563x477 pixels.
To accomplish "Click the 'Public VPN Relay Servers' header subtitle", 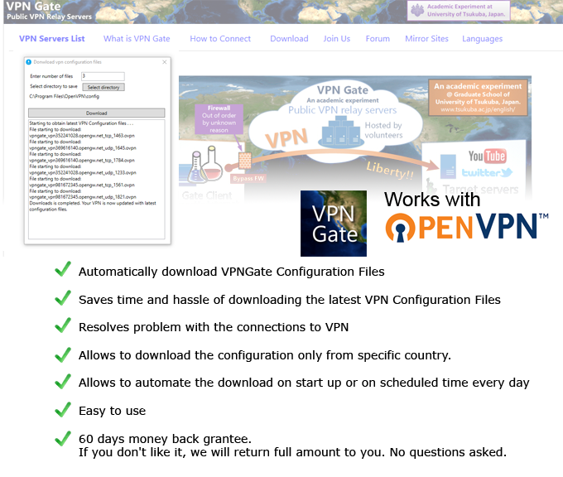I will pos(49,17).
